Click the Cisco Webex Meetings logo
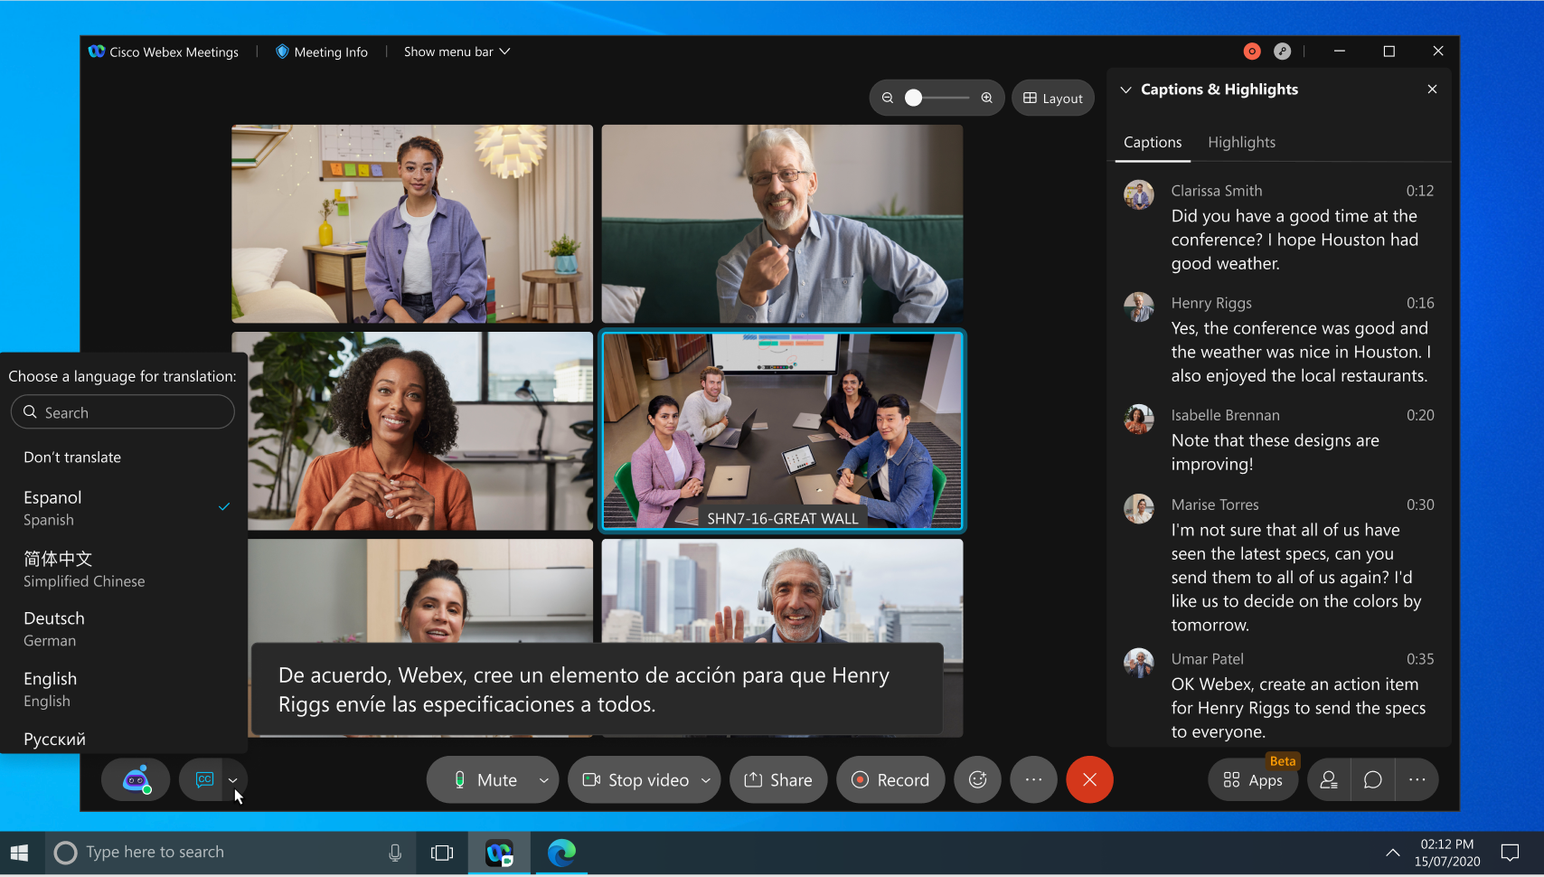The width and height of the screenshot is (1544, 877). pyautogui.click(x=97, y=52)
